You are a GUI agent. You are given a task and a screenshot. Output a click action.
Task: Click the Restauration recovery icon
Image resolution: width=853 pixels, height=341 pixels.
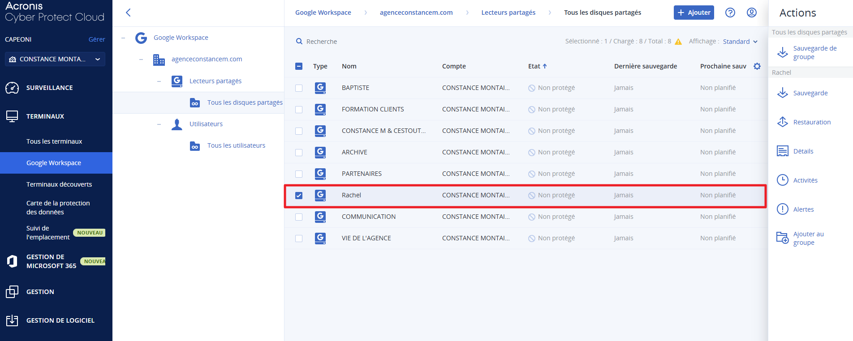point(783,122)
